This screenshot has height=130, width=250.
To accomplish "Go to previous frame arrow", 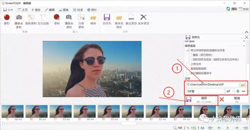I will coord(219,128).
